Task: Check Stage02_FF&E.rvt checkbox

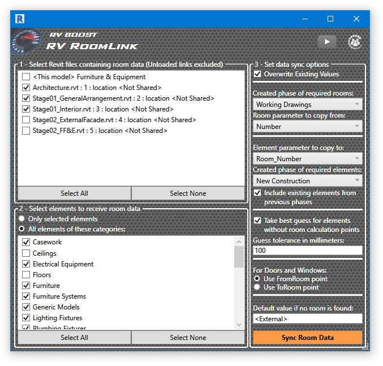Action: [26, 130]
